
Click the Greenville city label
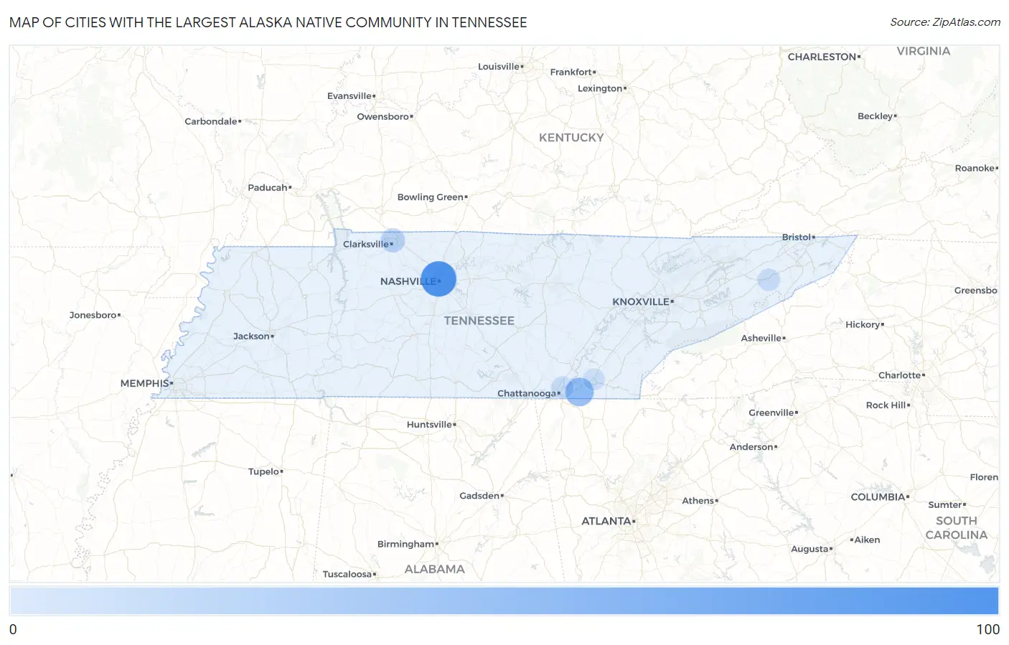point(771,413)
